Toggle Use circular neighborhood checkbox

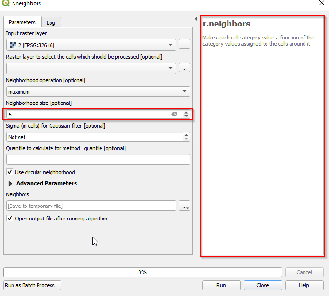[x=10, y=172]
